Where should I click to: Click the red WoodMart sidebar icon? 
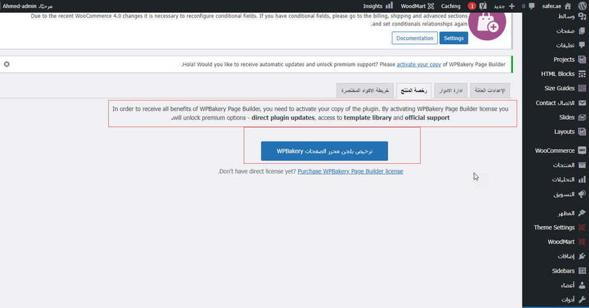tap(582, 242)
